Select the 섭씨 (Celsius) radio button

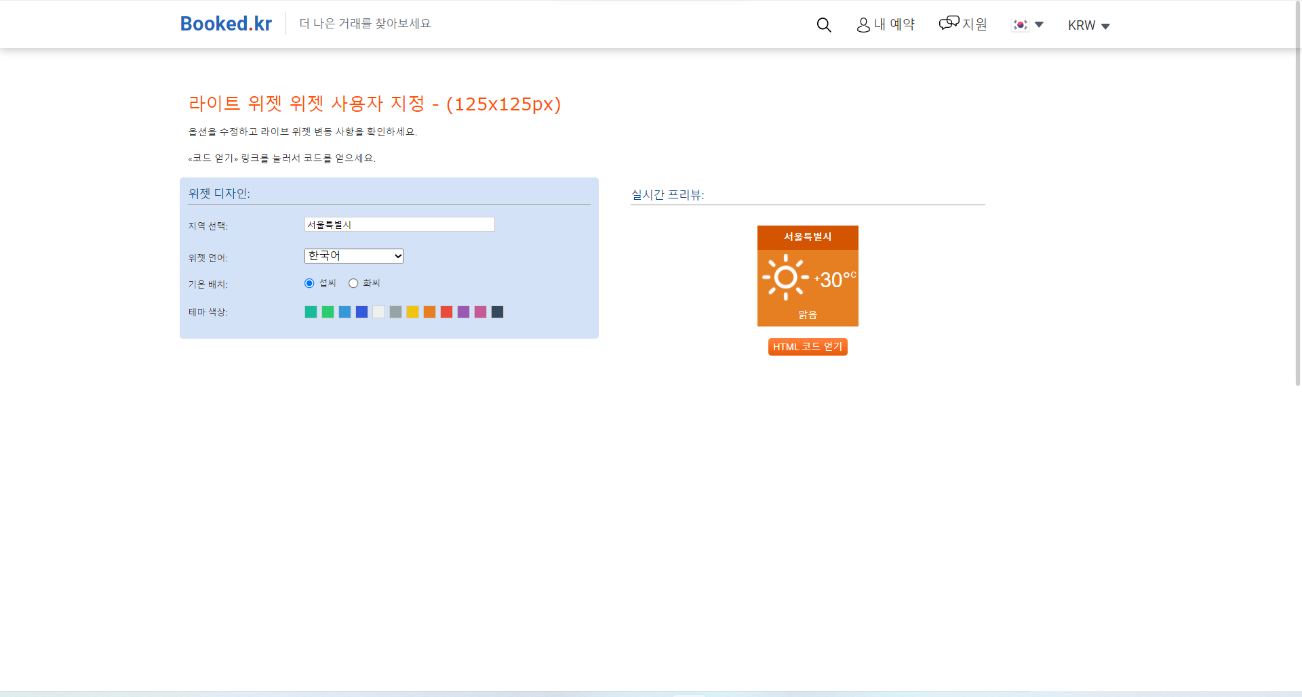point(309,283)
